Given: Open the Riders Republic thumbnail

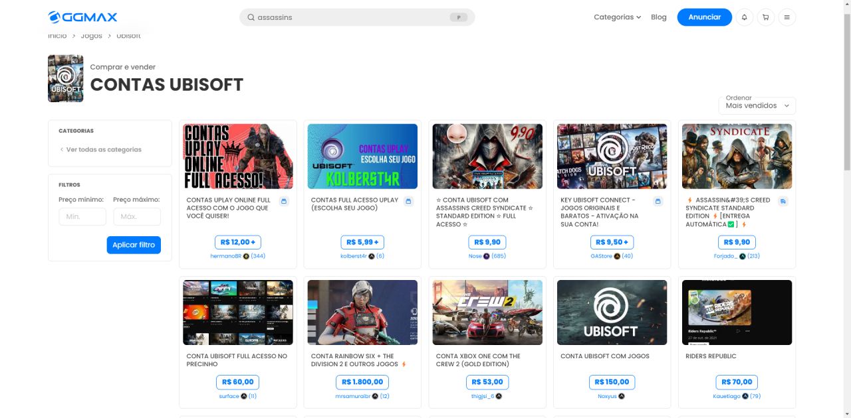Looking at the screenshot, I should click(737, 313).
